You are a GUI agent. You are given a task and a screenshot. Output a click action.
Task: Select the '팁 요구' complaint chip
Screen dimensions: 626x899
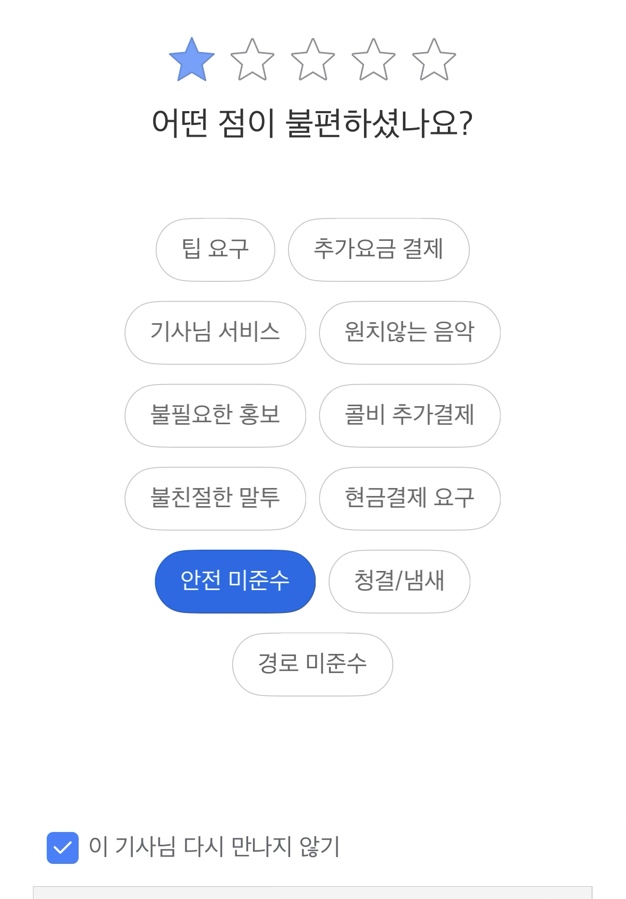(x=215, y=249)
